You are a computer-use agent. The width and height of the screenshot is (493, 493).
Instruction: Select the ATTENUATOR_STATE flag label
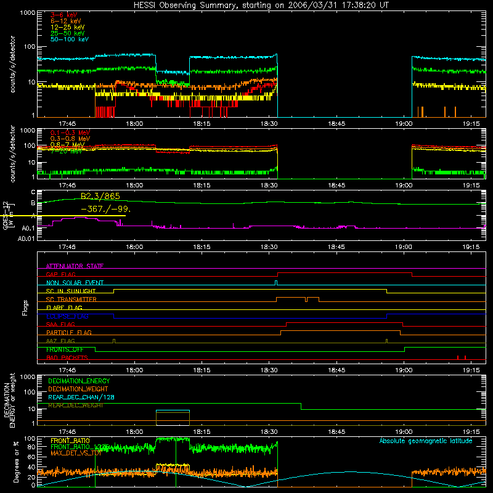75,266
